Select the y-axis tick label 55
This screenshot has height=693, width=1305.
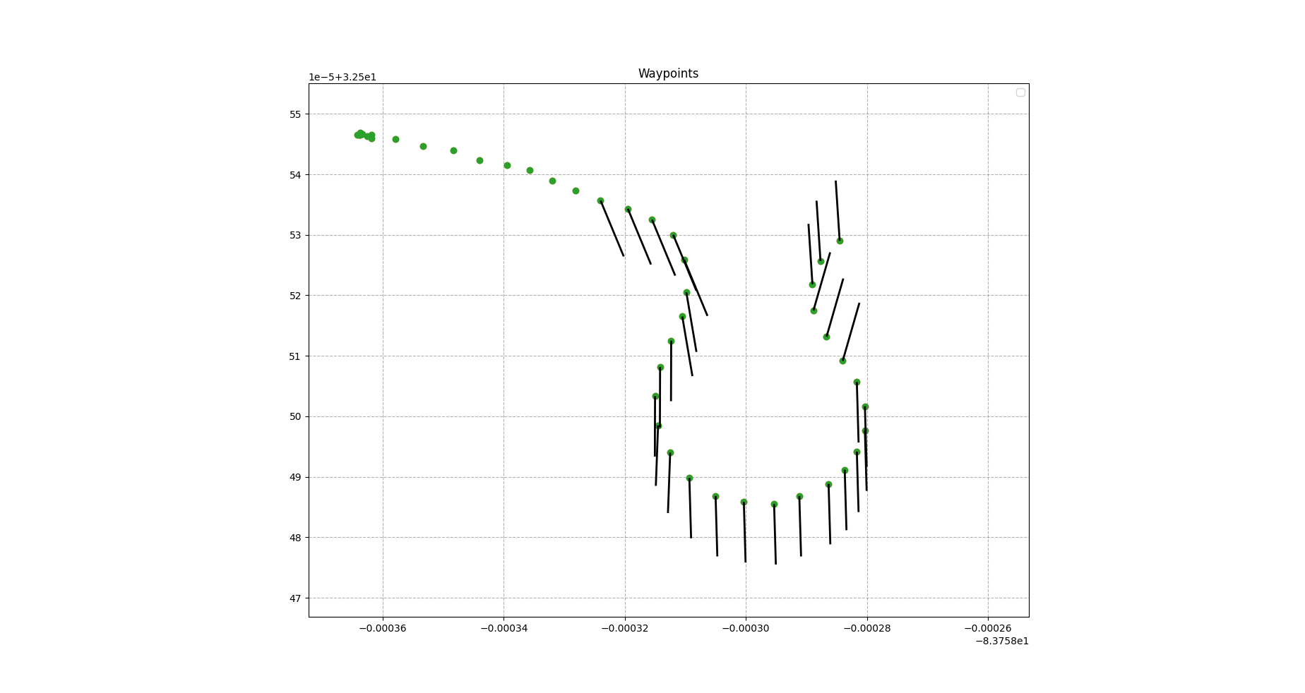[295, 114]
